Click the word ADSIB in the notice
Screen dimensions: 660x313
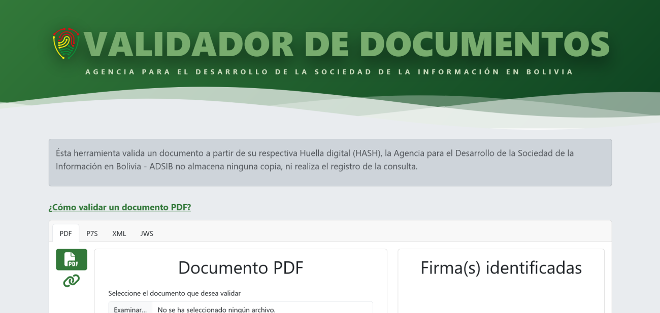click(161, 167)
